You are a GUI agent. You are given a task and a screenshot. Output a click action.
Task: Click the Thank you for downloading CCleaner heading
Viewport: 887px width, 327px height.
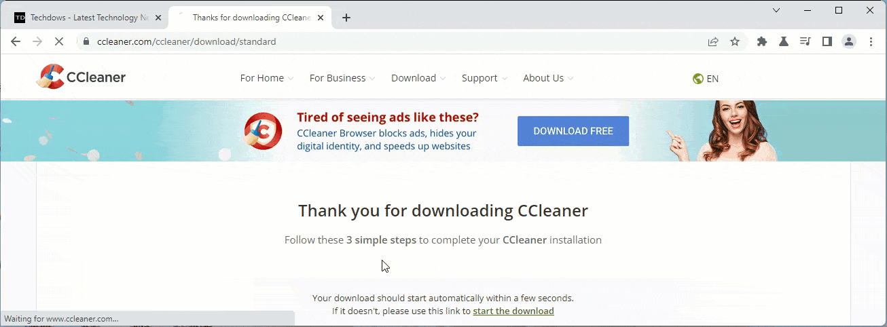(x=443, y=210)
